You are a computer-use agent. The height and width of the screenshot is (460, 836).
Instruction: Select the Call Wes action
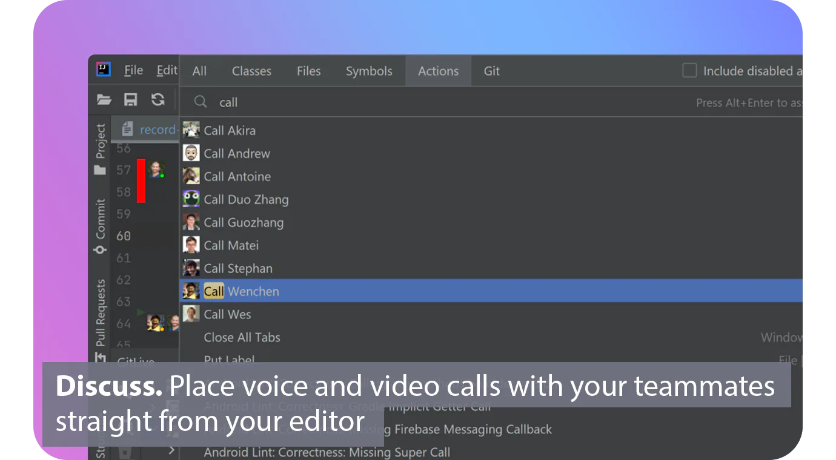tap(491, 314)
